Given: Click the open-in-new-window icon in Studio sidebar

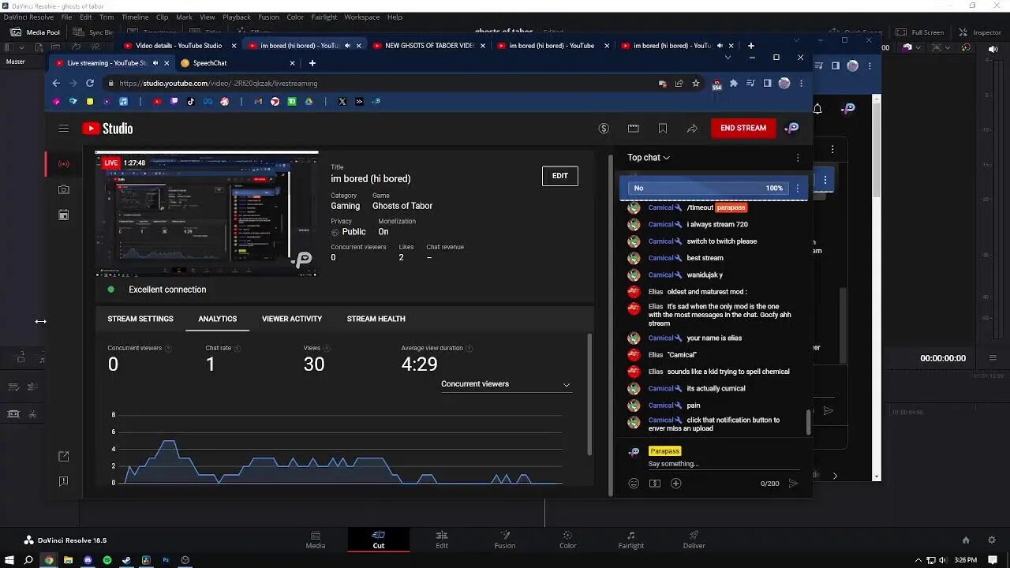Looking at the screenshot, I should [x=64, y=456].
